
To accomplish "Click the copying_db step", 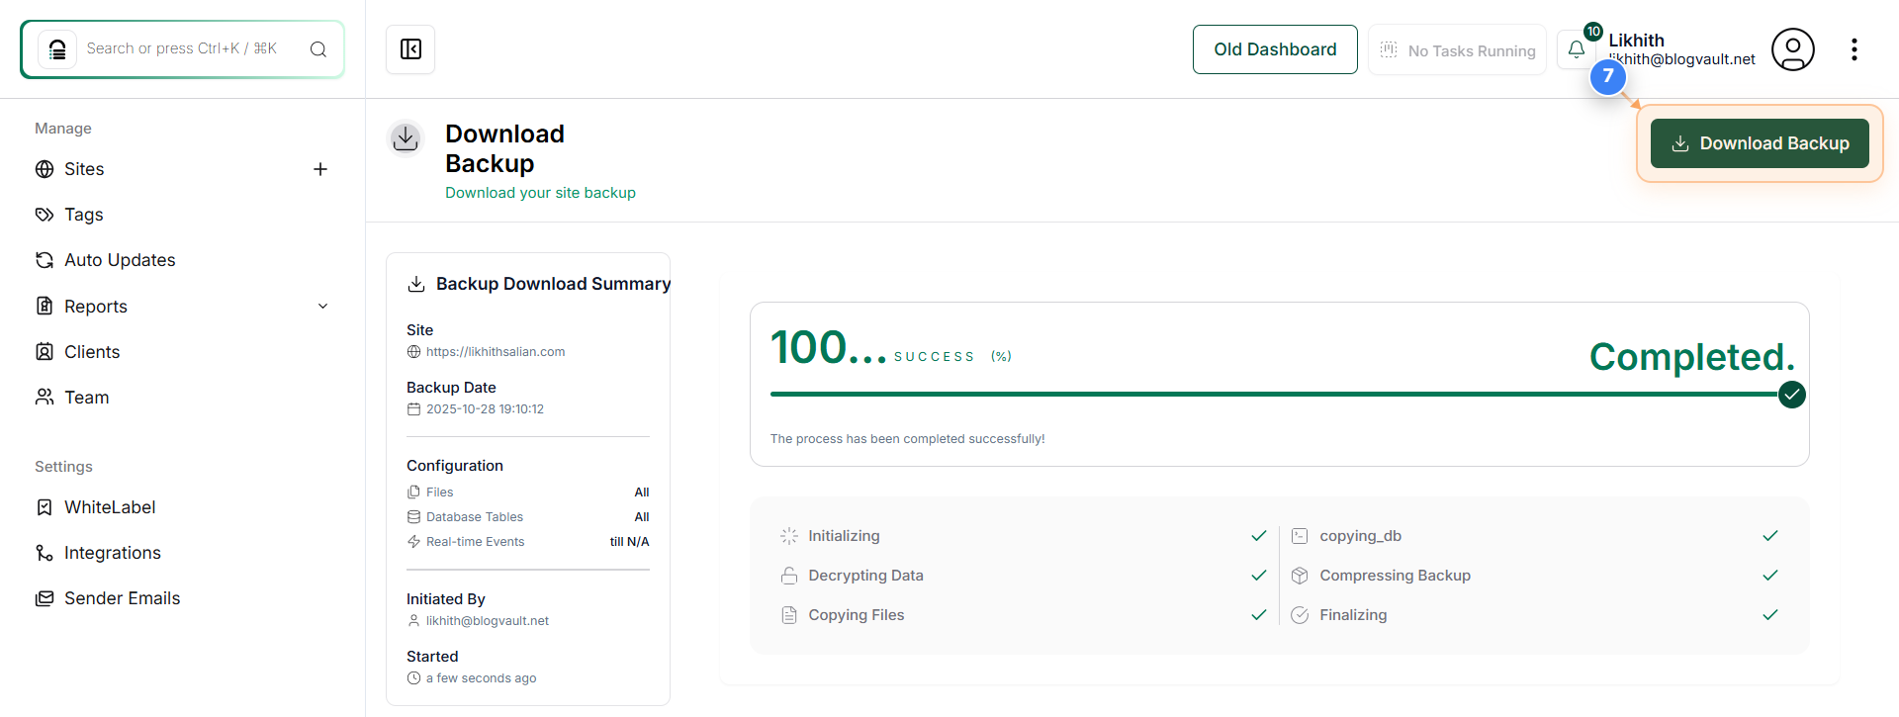I will pos(1360,536).
